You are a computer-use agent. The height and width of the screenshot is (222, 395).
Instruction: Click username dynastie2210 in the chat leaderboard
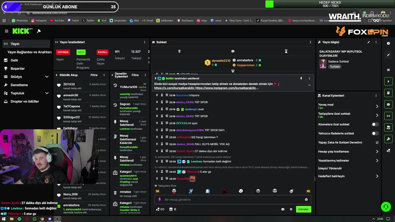pyautogui.click(x=221, y=61)
